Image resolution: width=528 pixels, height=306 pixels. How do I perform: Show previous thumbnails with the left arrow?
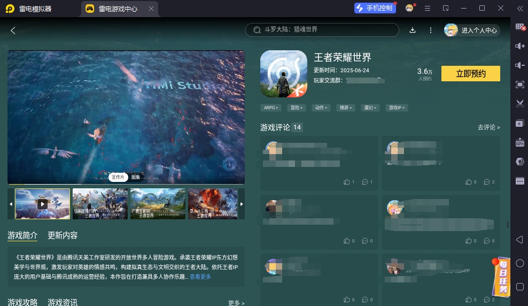pyautogui.click(x=11, y=204)
